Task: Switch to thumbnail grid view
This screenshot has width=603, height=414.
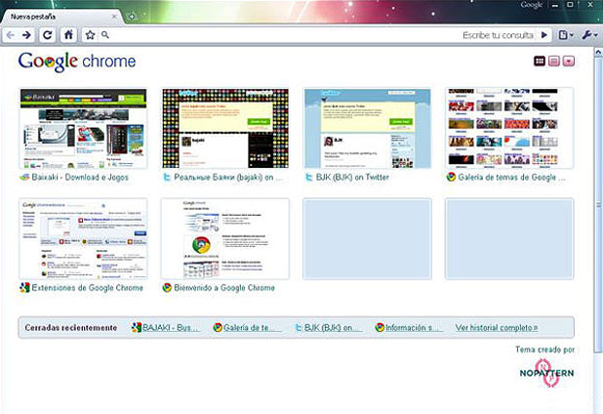Action: [x=538, y=62]
